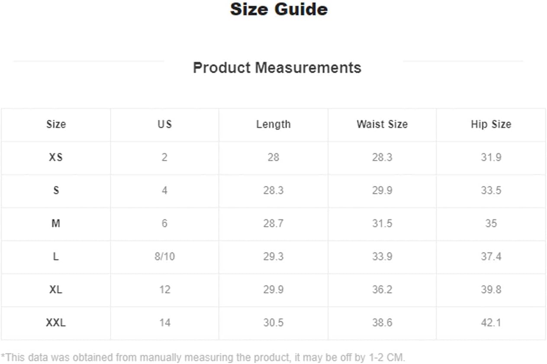Screen dimensions: 547x364
Task: Click the XXL size row label
Action: [56, 323]
